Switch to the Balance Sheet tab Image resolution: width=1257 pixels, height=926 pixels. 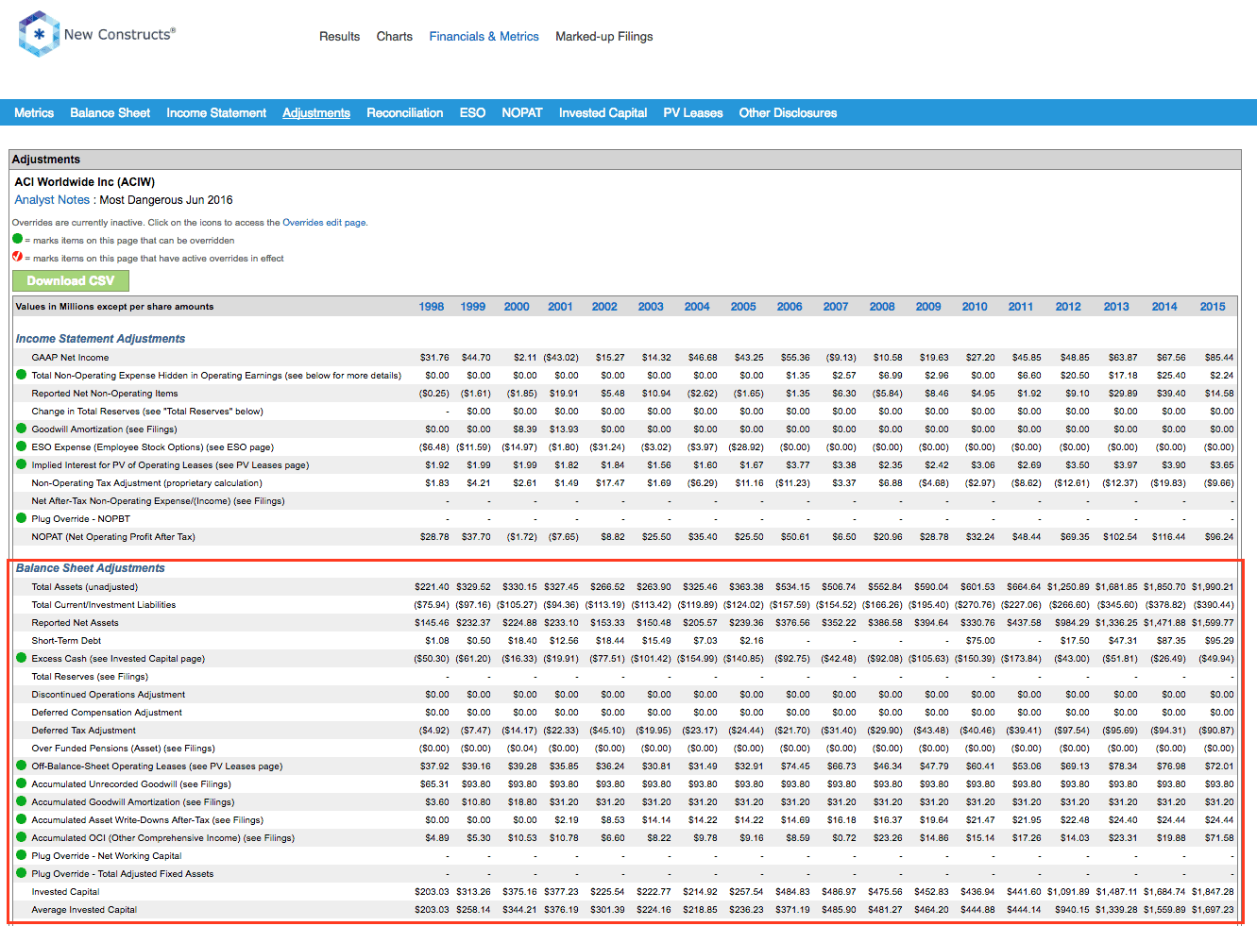tap(110, 112)
